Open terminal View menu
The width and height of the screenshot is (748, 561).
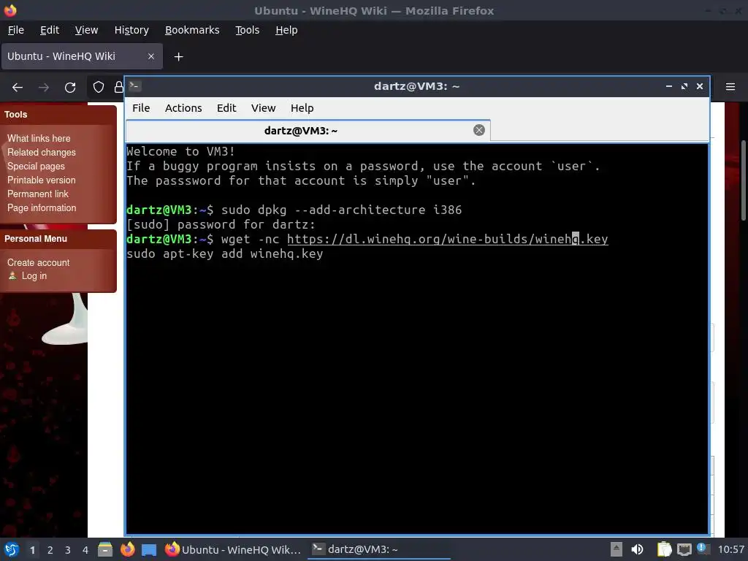click(x=263, y=108)
